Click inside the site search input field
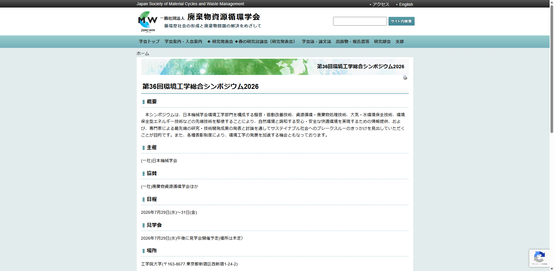Screen dimensions: 554x271 pos(360,21)
